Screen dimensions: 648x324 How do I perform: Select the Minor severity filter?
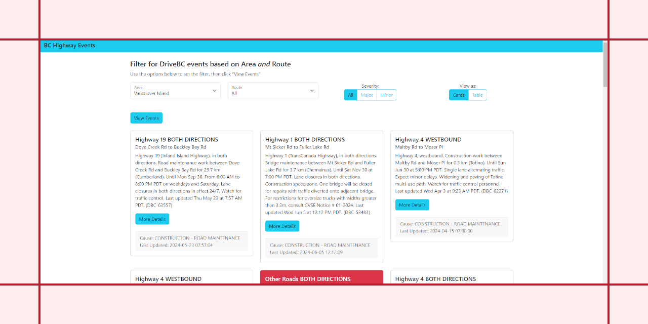(386, 95)
